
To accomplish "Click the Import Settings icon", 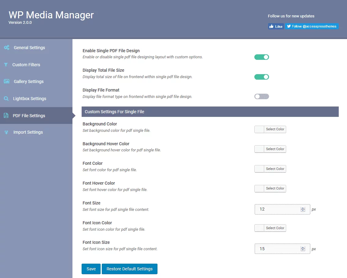I will click(6, 132).
